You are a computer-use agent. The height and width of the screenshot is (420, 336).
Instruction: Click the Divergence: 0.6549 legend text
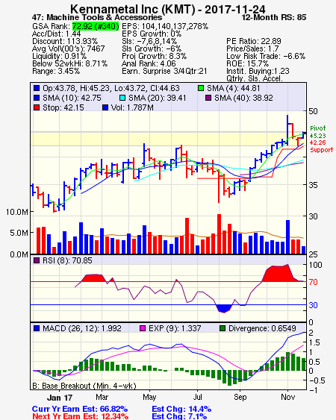pos(262,328)
